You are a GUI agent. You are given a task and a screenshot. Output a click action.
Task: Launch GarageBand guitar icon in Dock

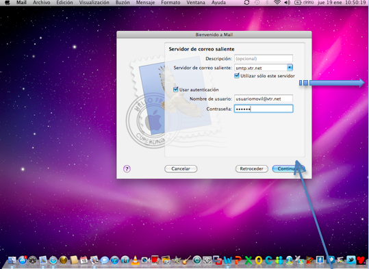(x=187, y=260)
